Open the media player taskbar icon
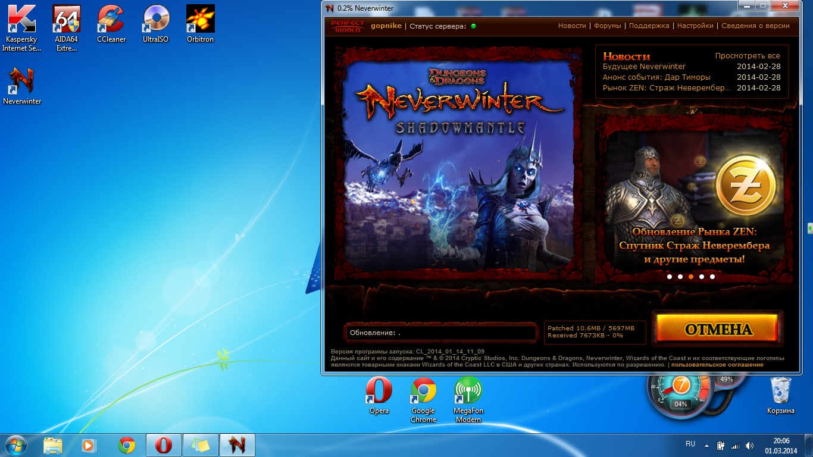The width and height of the screenshot is (813, 457). [89, 445]
